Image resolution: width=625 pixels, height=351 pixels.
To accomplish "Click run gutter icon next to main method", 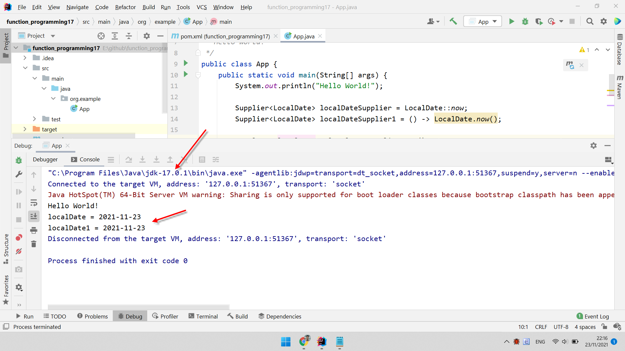I will 186,74.
